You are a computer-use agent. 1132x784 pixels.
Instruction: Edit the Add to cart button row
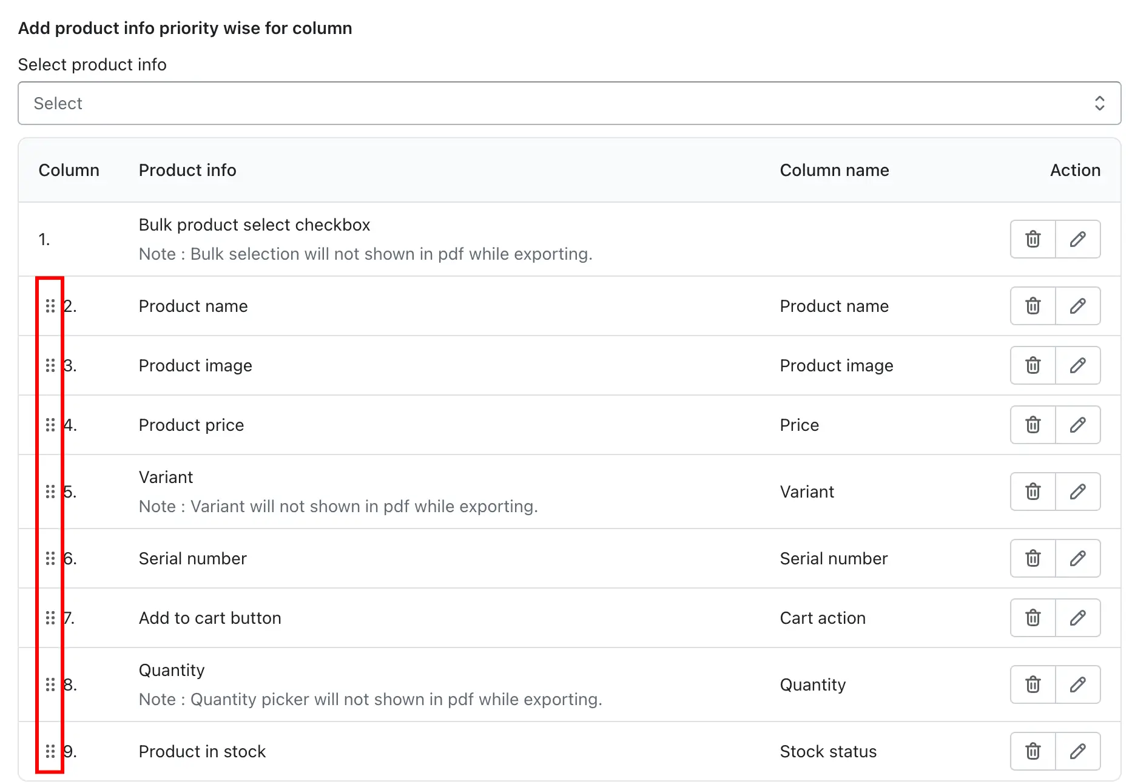tap(1077, 618)
